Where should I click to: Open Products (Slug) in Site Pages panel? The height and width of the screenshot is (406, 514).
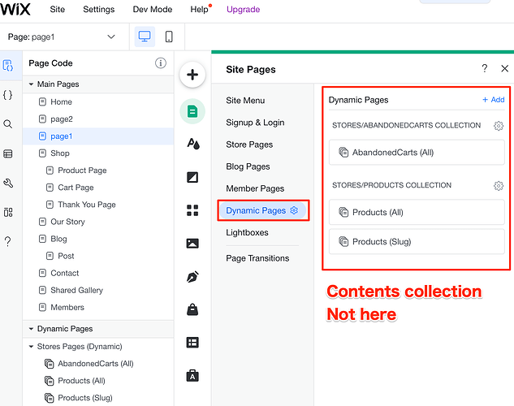pos(417,241)
